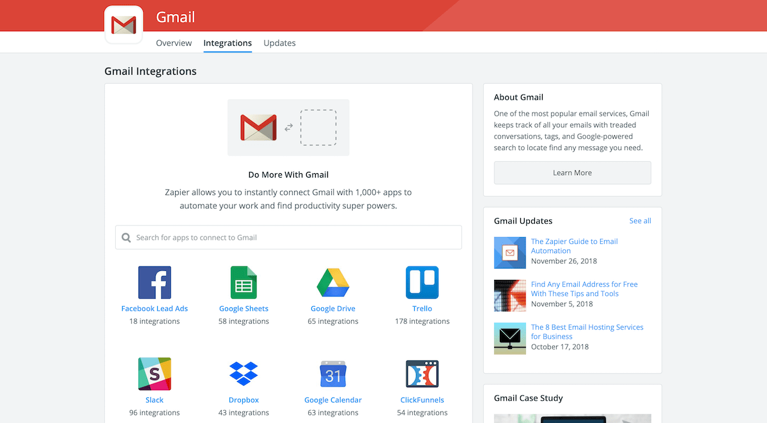Viewport: 767px width, 423px height.
Task: Focus the Search for apps to connect field
Action: 288,237
